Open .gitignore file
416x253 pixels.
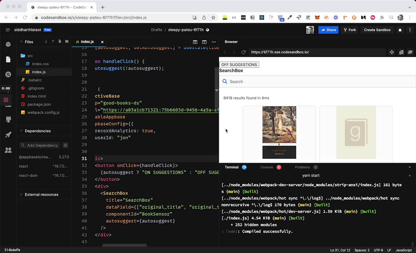click(44, 88)
